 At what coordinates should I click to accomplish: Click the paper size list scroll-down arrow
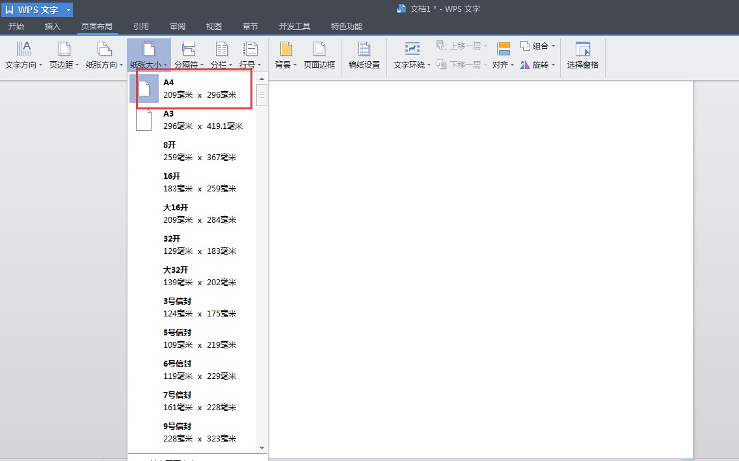pyautogui.click(x=262, y=448)
